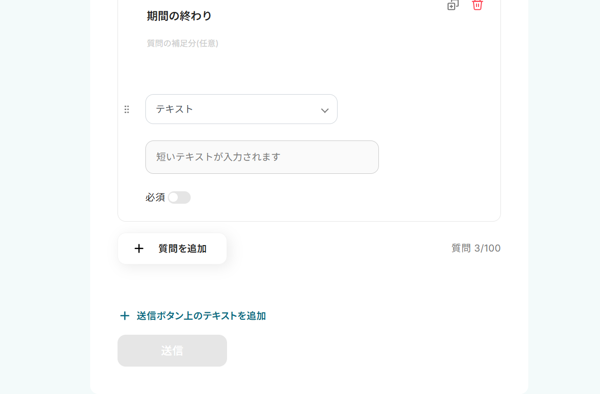600x394 pixels.
Task: Click the duplicate question icon
Action: point(453,5)
